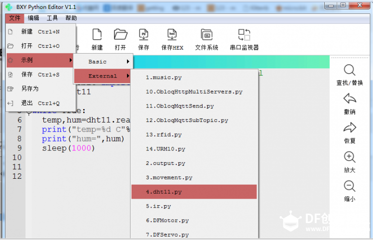Image resolution: width=373 pixels, height=240 pixels.
Task: Click the 恢复 redo arrow icon
Action: click(350, 128)
